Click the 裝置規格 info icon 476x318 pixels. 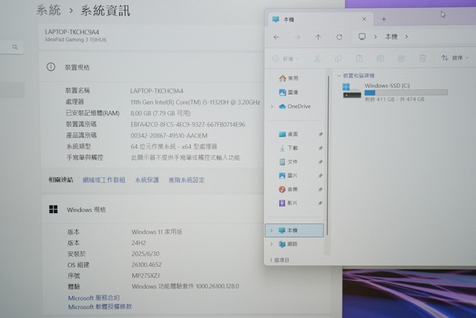(51, 67)
